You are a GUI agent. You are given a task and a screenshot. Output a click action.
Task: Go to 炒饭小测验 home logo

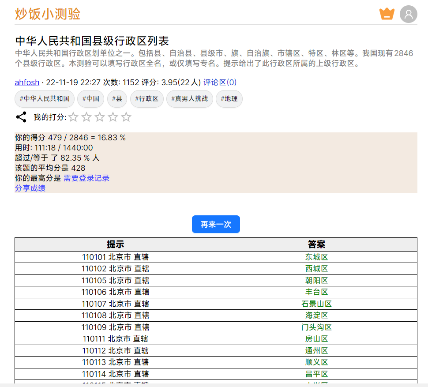48,14
